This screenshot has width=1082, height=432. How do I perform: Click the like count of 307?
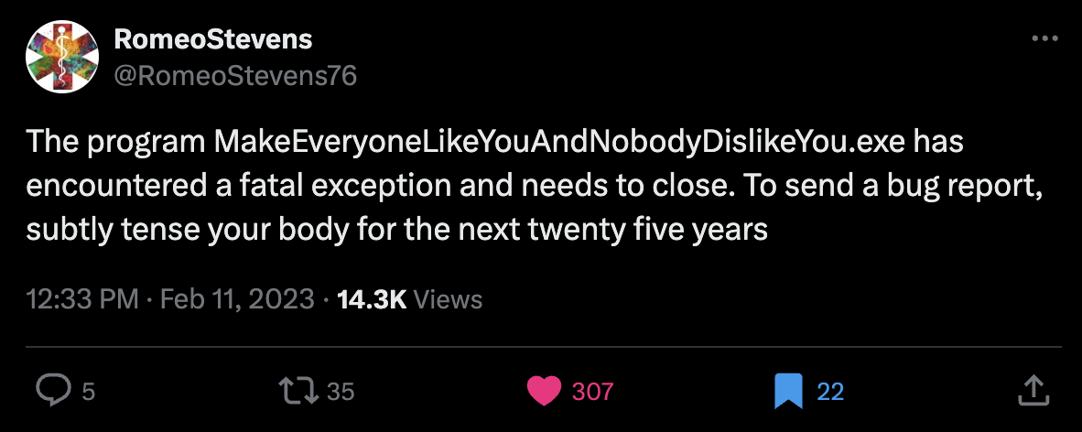[x=592, y=392]
